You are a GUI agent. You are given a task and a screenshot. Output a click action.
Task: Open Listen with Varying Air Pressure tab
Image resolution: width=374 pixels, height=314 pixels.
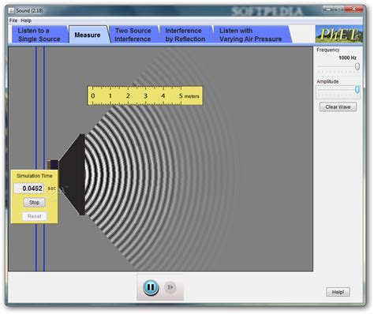pos(250,35)
